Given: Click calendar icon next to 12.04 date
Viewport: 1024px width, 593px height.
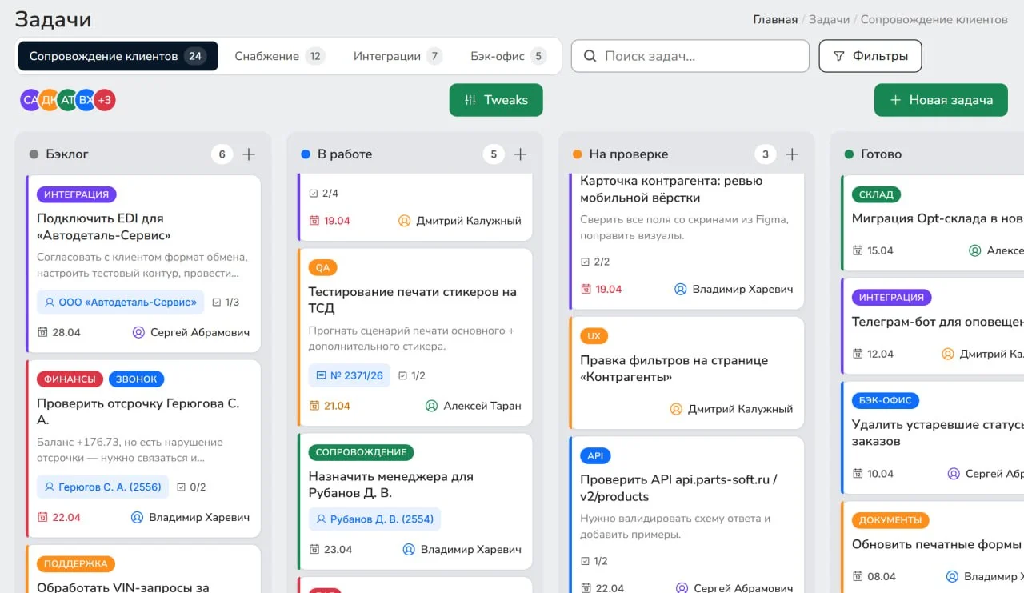Looking at the screenshot, I should point(858,354).
